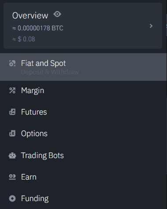
Task: Expand Overview with the right chevron
Action: (151, 26)
